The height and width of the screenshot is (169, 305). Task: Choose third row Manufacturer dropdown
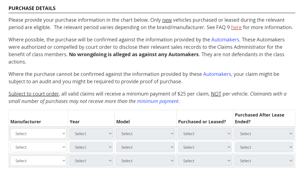click(x=38, y=161)
